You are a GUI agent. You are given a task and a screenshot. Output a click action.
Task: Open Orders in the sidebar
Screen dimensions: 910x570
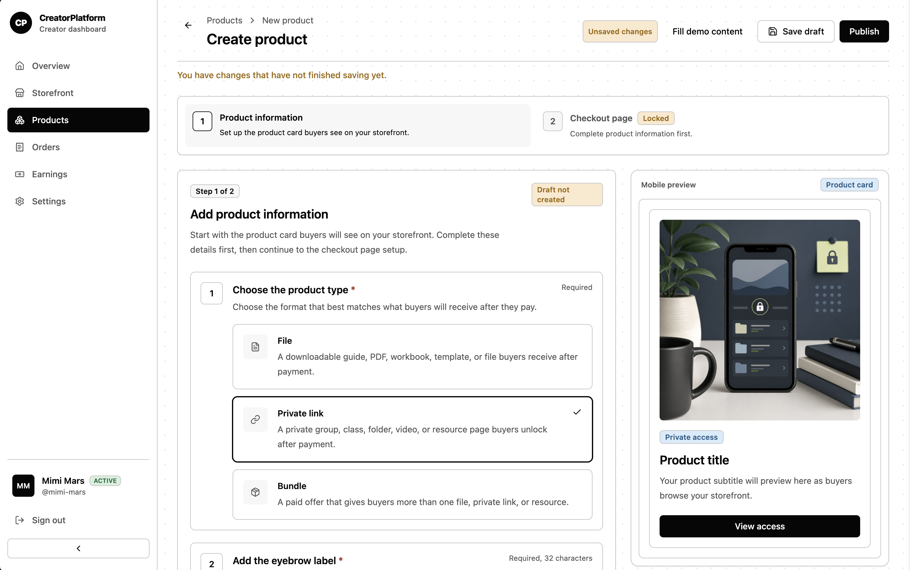78,147
